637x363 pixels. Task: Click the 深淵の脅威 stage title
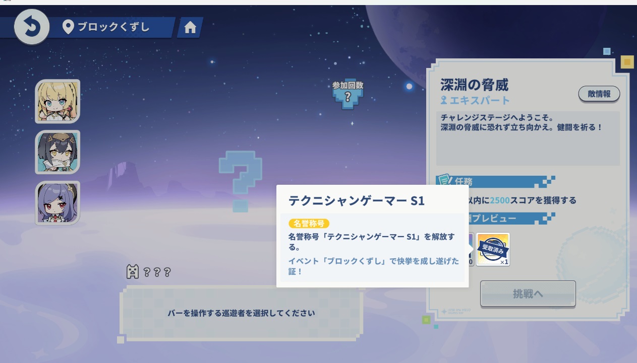474,84
